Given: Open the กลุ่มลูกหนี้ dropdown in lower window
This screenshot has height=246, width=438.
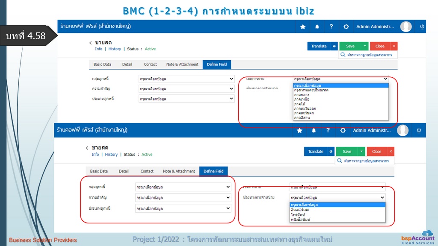Looking at the screenshot, I should pyautogui.click(x=183, y=187).
